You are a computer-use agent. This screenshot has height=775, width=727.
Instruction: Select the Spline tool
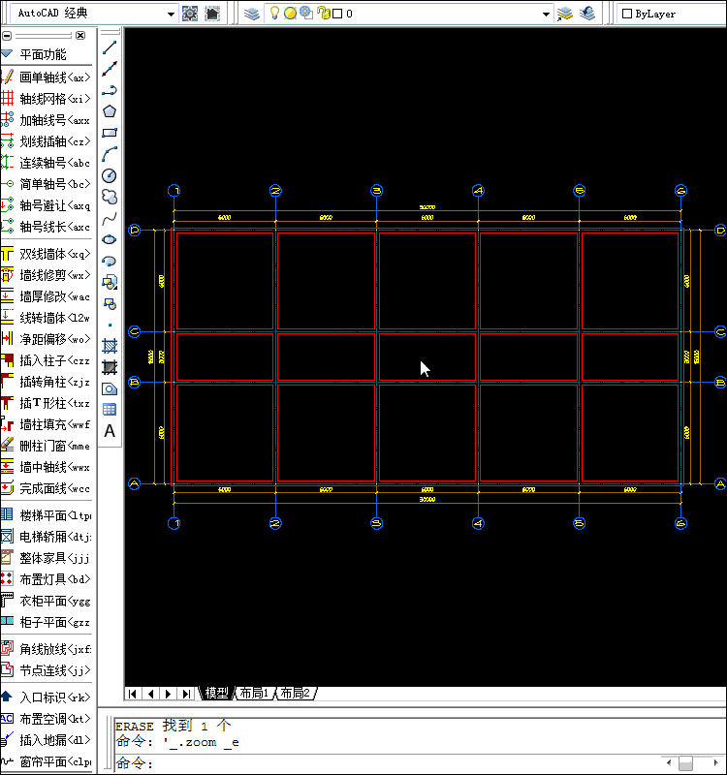[x=110, y=218]
